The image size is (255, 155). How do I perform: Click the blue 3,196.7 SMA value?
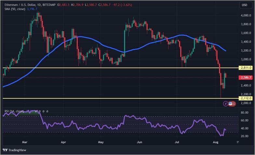[x=32, y=9]
